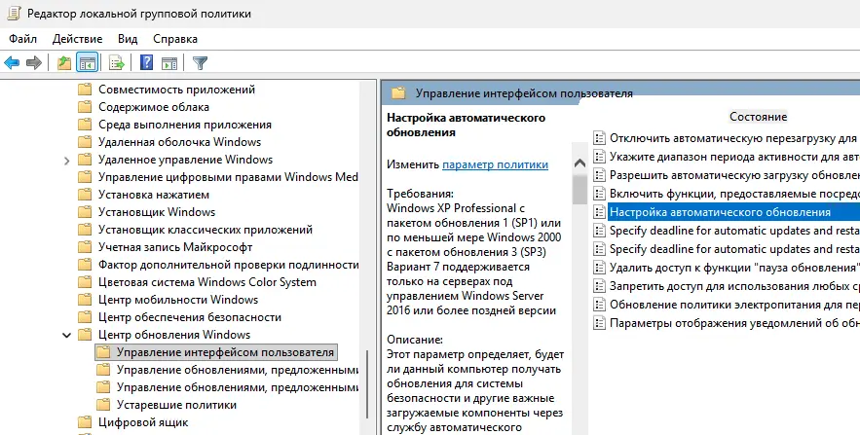Select Настройка автоматического обновления policy in list
860x435 pixels.
[720, 212]
